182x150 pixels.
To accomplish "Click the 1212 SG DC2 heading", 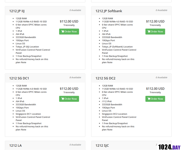I will [105, 78].
